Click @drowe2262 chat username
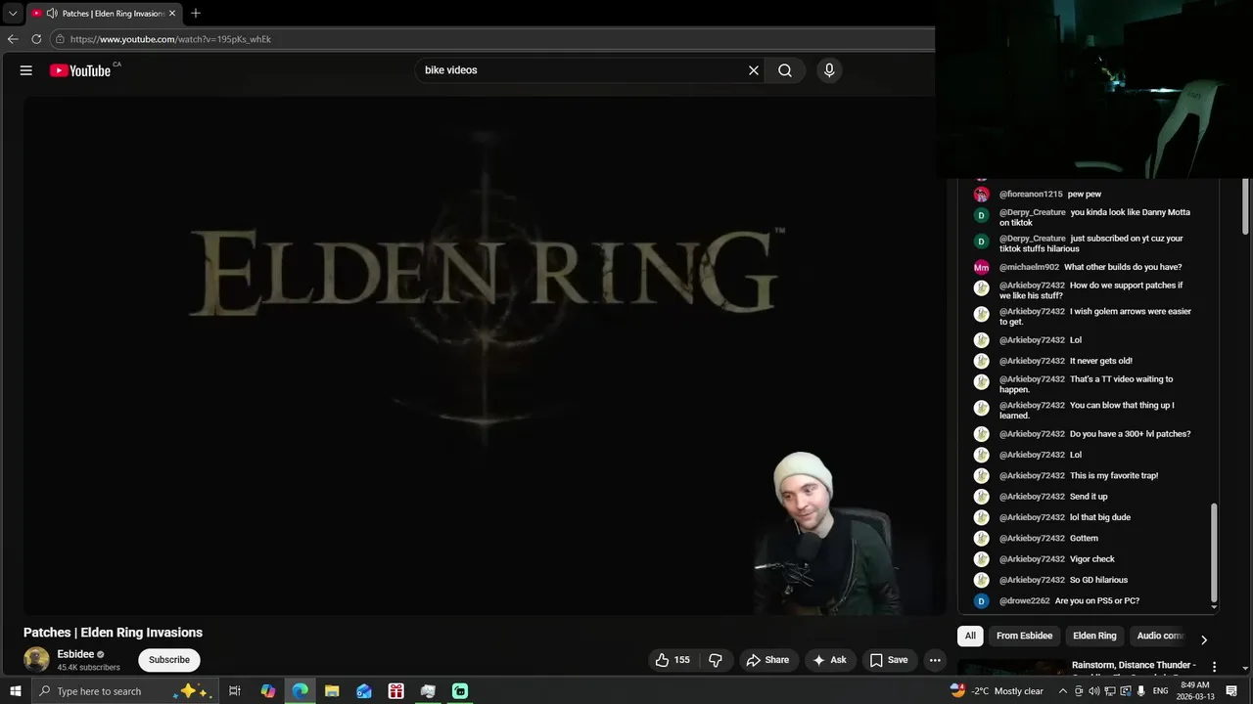This screenshot has width=1253, height=704. point(1024,601)
